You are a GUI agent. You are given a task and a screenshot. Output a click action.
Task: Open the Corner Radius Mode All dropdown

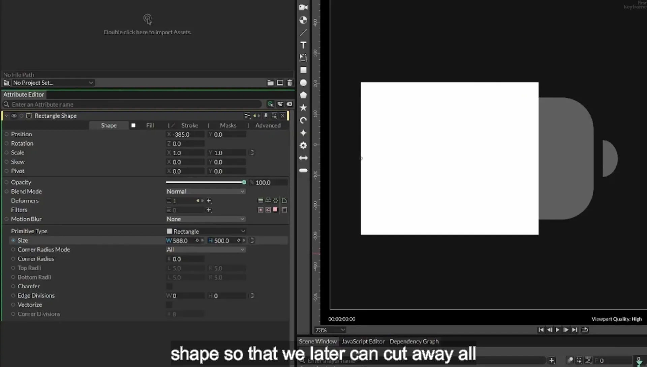[x=206, y=250]
